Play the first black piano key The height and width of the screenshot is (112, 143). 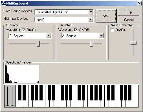click(20, 93)
